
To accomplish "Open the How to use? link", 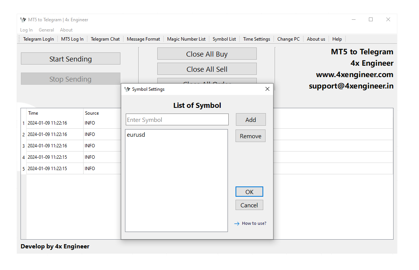I will [x=254, y=224].
